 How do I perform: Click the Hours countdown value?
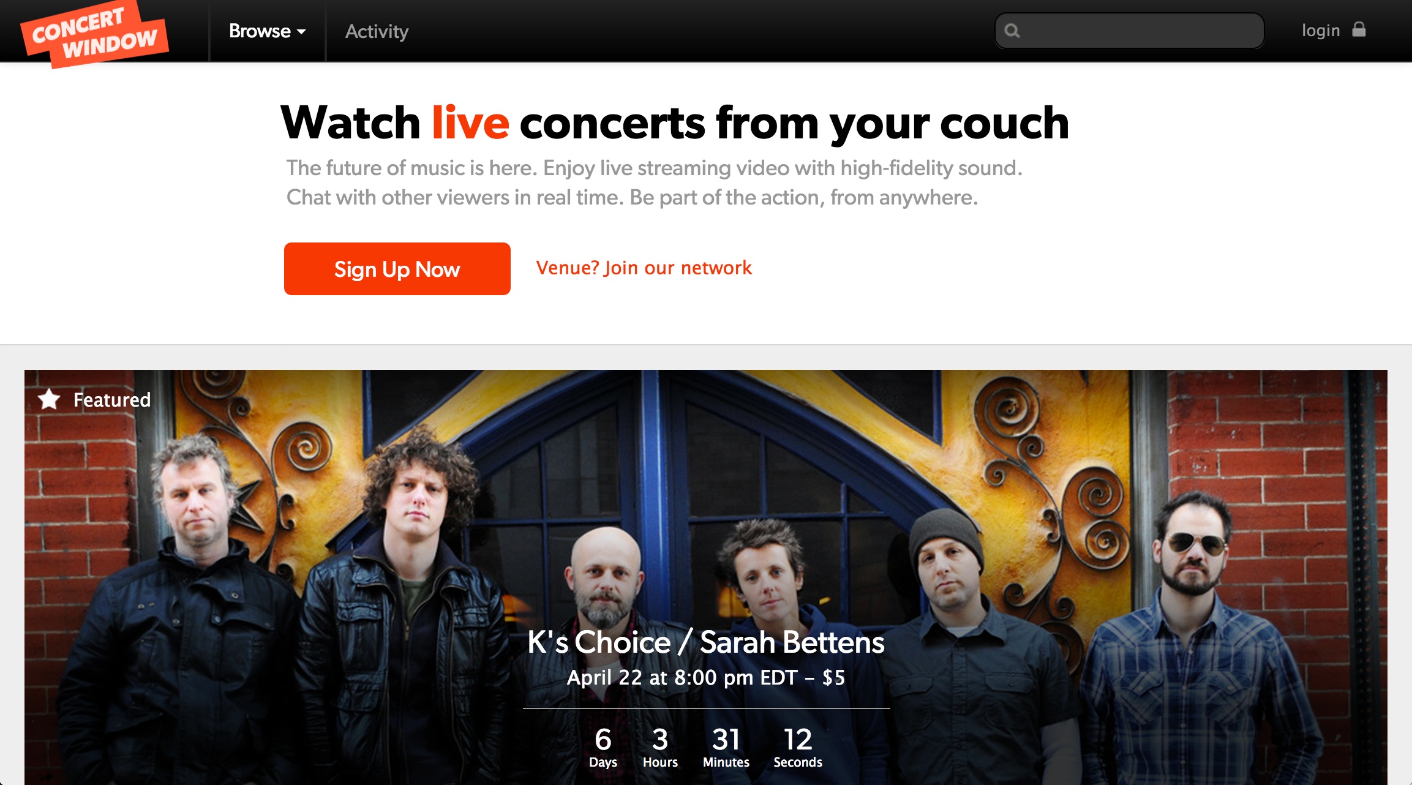coord(660,739)
